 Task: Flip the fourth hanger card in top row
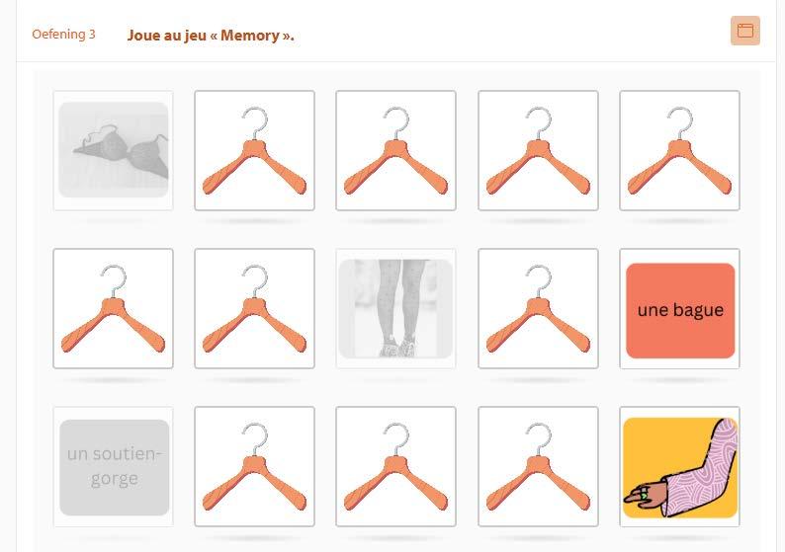pos(538,150)
